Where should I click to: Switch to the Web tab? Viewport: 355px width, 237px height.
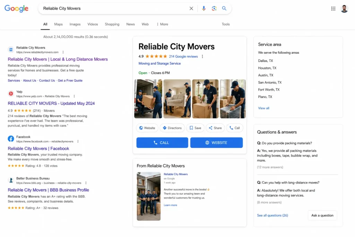145,24
